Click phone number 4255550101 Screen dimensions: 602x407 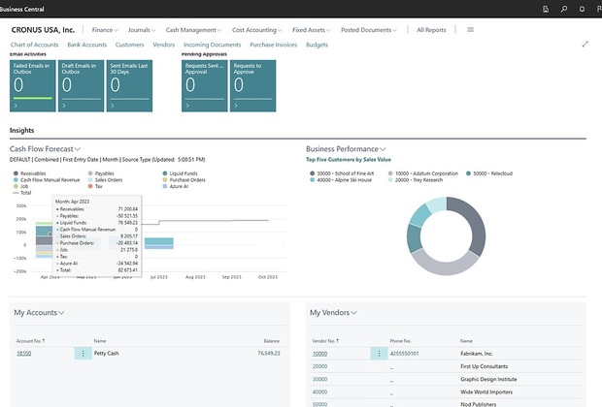pyautogui.click(x=404, y=354)
